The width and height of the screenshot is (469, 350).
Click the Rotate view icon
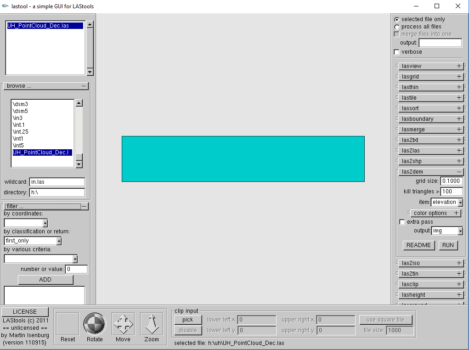pos(95,324)
